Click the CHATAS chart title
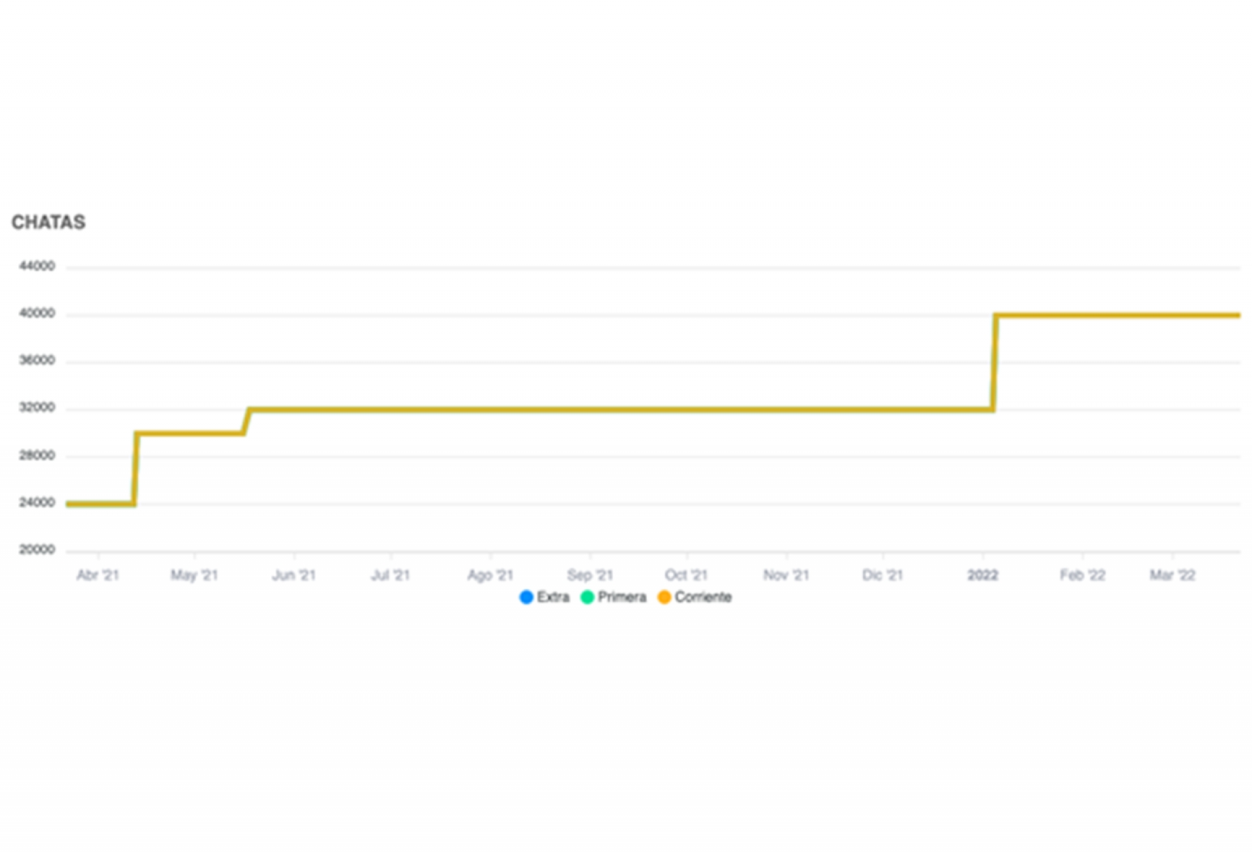This screenshot has height=852, width=1252. (48, 222)
